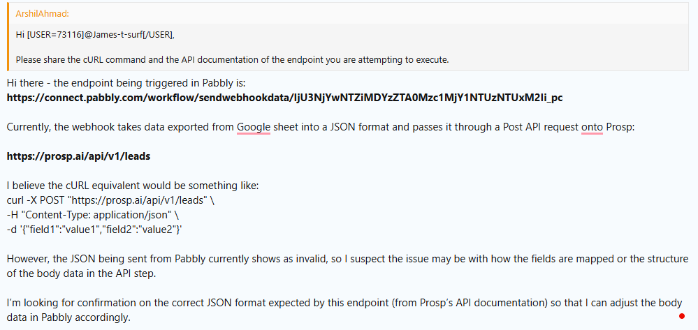Click the 'I'm looking for confirmation' paragraph
Viewport: 698px width, 330px height.
279,303
